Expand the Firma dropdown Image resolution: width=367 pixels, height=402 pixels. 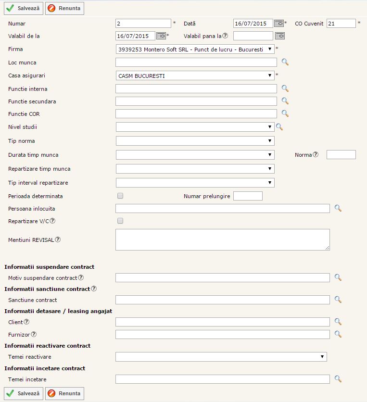[195, 49]
